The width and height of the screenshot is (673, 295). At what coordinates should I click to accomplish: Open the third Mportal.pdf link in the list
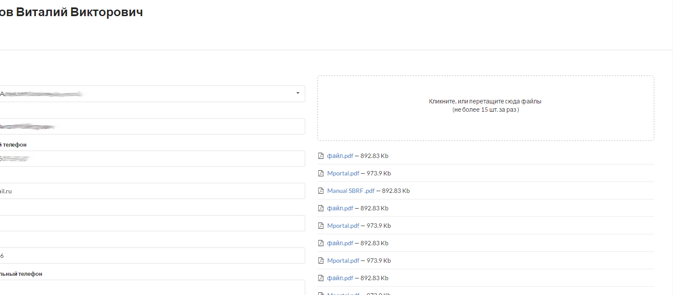tap(343, 261)
